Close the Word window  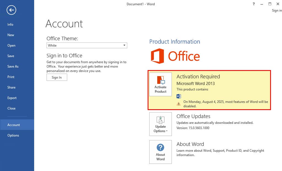[x=278, y=4]
